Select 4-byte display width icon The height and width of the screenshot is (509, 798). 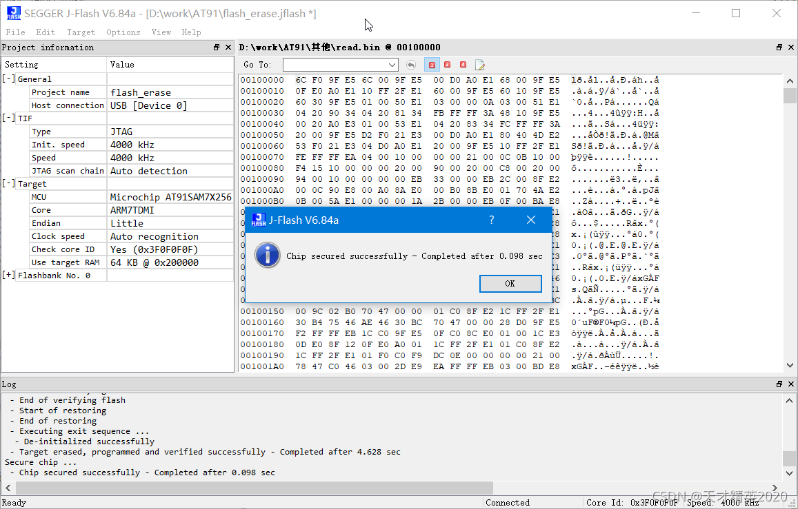coord(463,65)
